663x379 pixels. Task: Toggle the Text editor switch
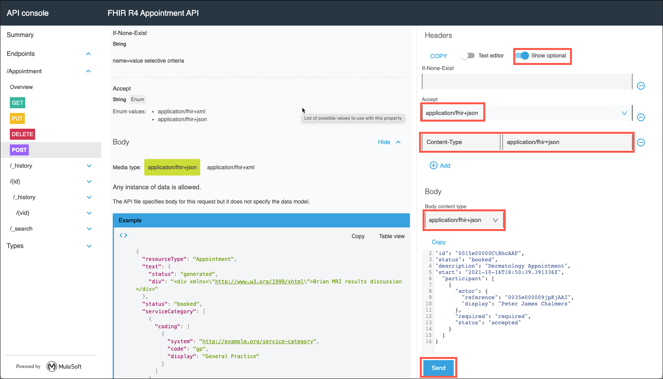pyautogui.click(x=467, y=55)
